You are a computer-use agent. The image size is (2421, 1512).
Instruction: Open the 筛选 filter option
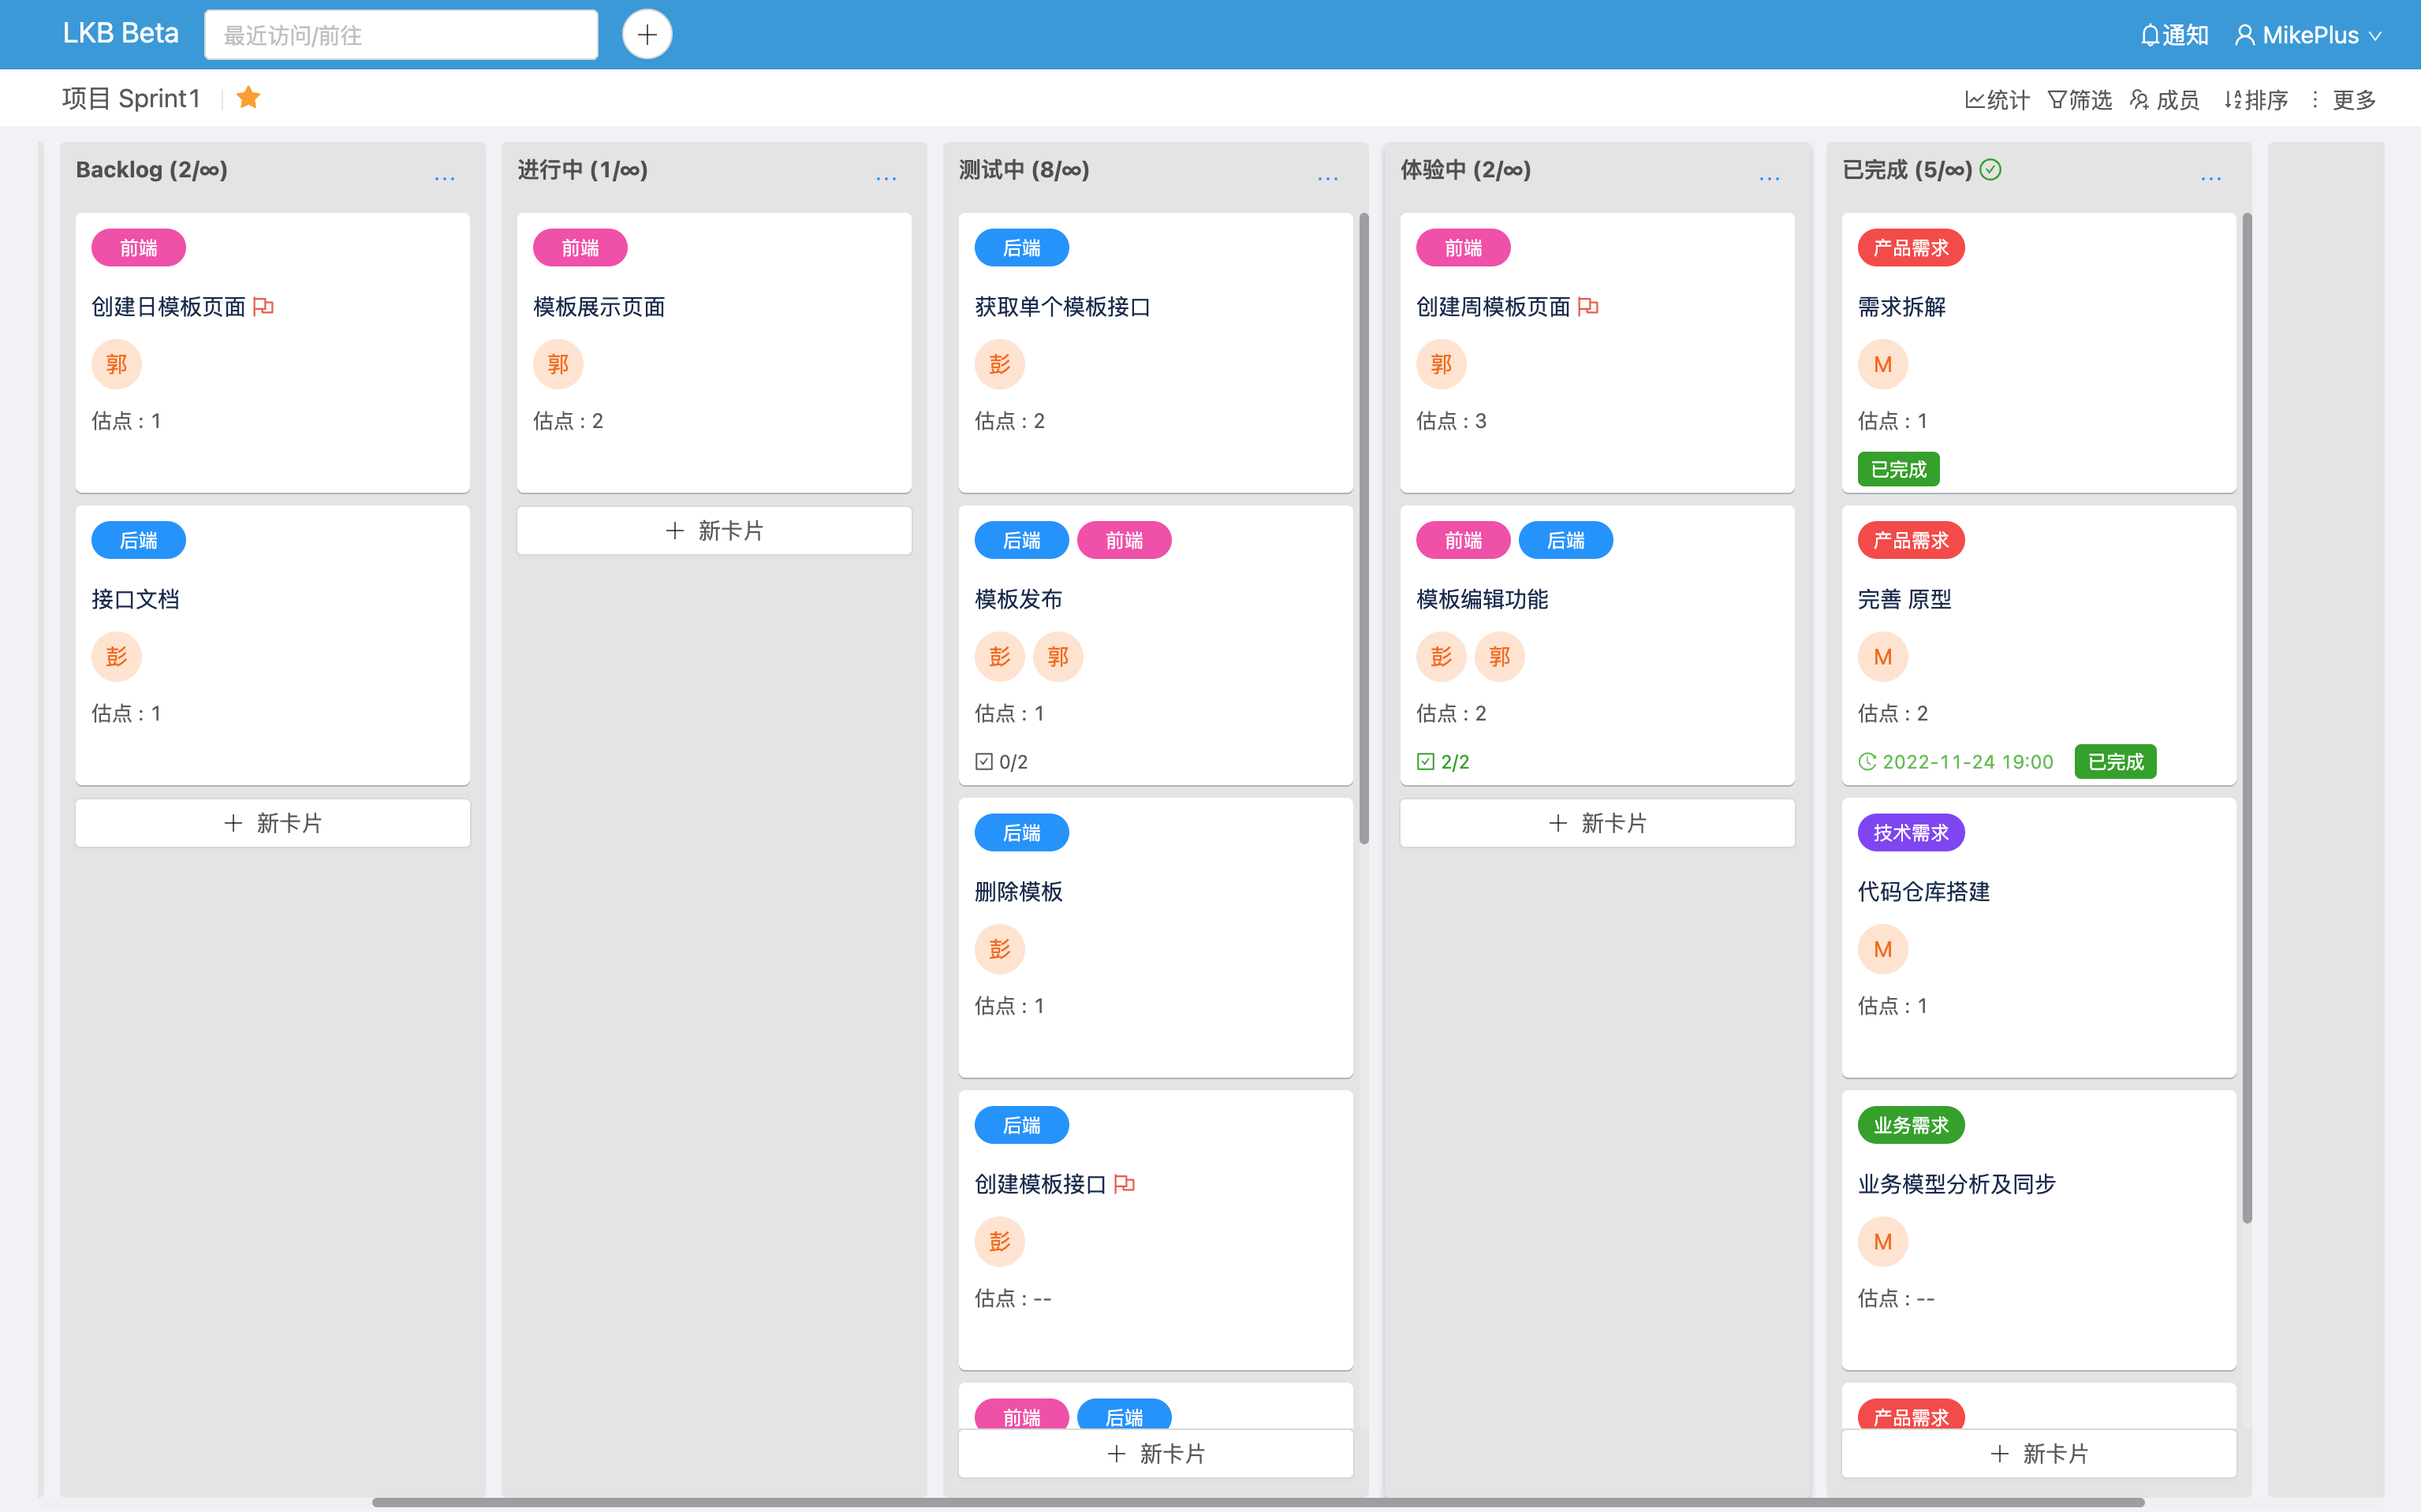point(2079,99)
